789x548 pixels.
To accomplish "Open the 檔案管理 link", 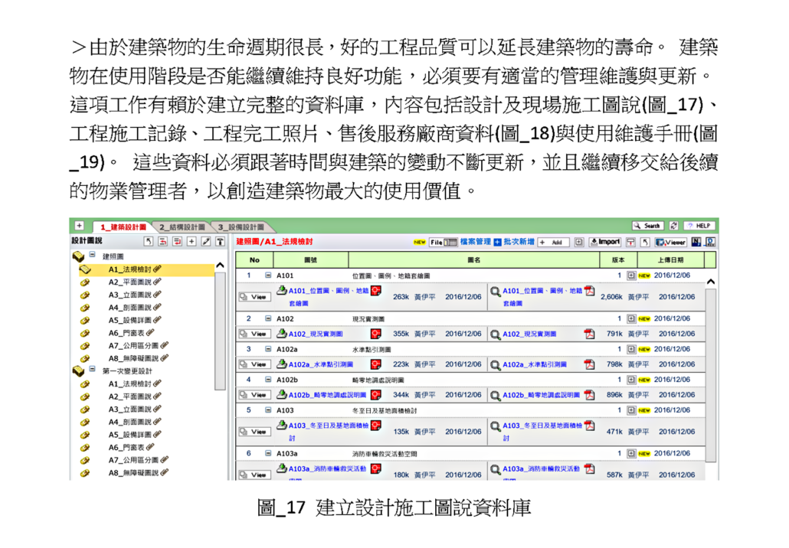I will click(476, 242).
